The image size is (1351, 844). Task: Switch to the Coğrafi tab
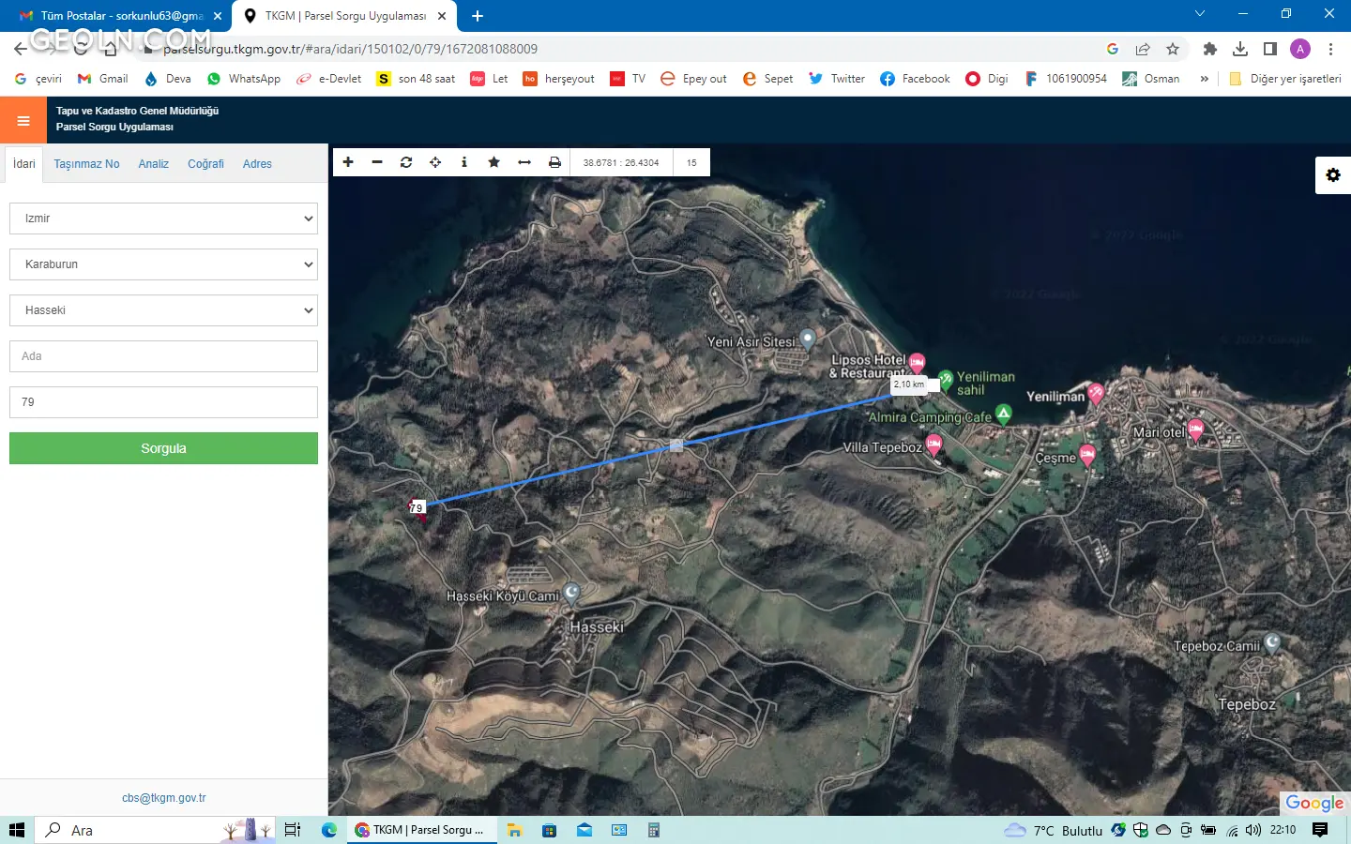click(x=205, y=164)
